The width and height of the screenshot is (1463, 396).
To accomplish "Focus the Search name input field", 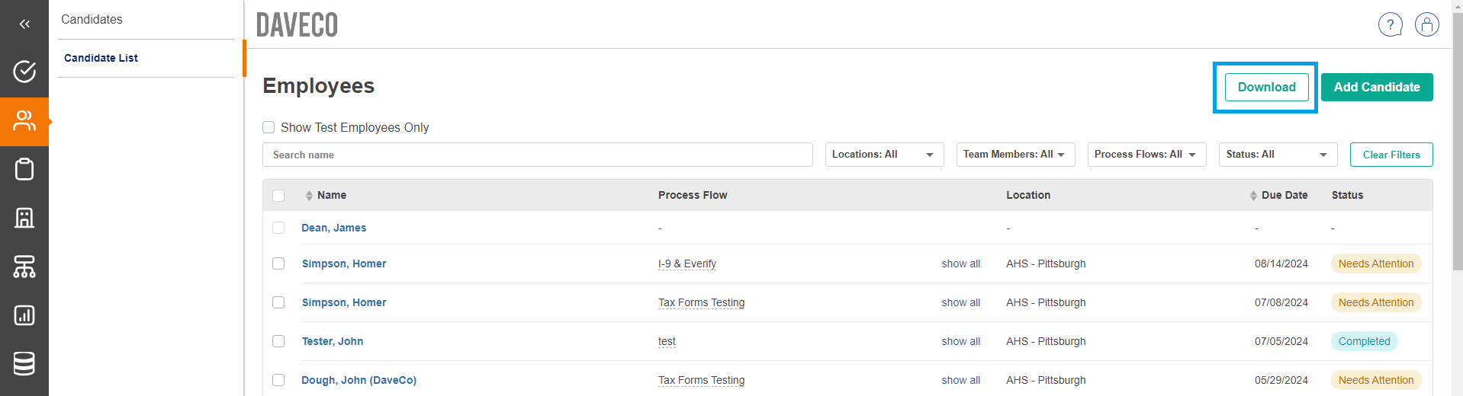I will (537, 155).
